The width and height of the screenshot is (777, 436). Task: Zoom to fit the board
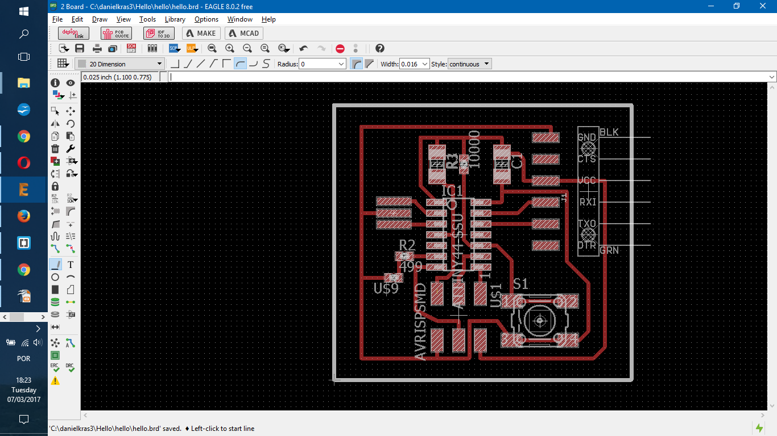point(212,49)
